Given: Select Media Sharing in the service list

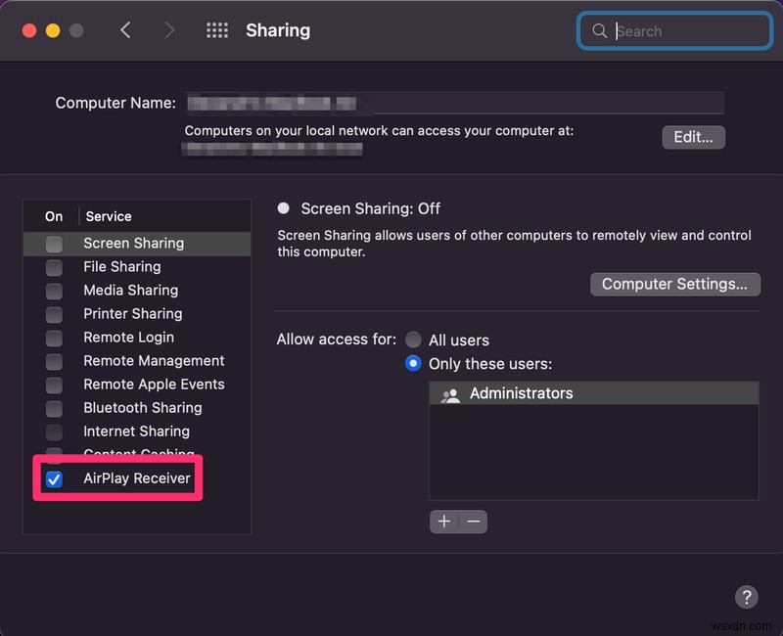Looking at the screenshot, I should point(131,291).
